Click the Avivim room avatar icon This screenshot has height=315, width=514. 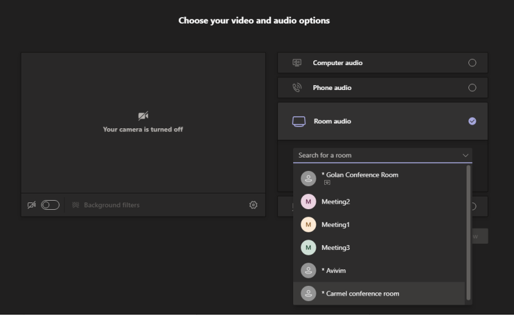(308, 271)
